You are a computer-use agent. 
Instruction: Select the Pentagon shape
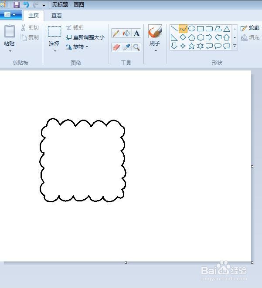192,37
